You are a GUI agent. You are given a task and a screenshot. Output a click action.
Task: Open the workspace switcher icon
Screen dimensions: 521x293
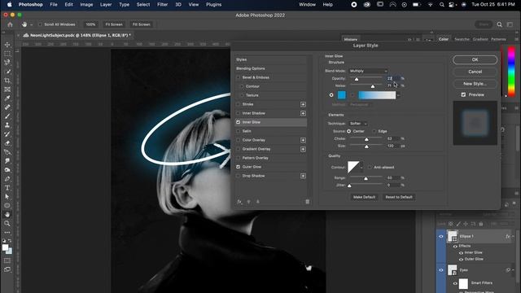[x=510, y=24]
